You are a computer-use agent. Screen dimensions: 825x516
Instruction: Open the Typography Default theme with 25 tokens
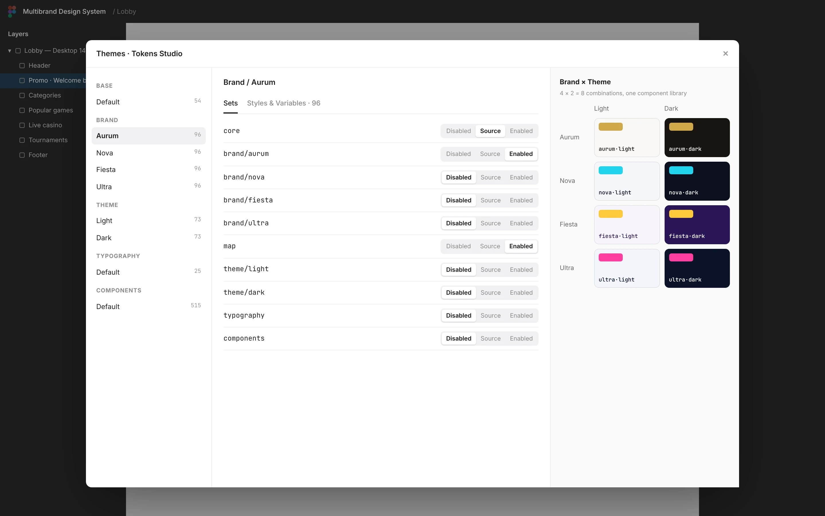(149, 272)
